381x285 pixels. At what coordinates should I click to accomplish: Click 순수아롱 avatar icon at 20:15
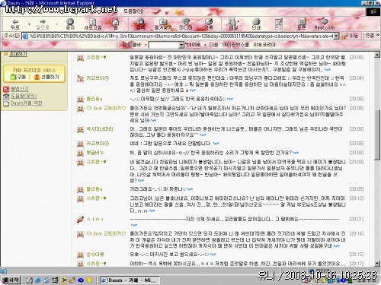[80, 255]
